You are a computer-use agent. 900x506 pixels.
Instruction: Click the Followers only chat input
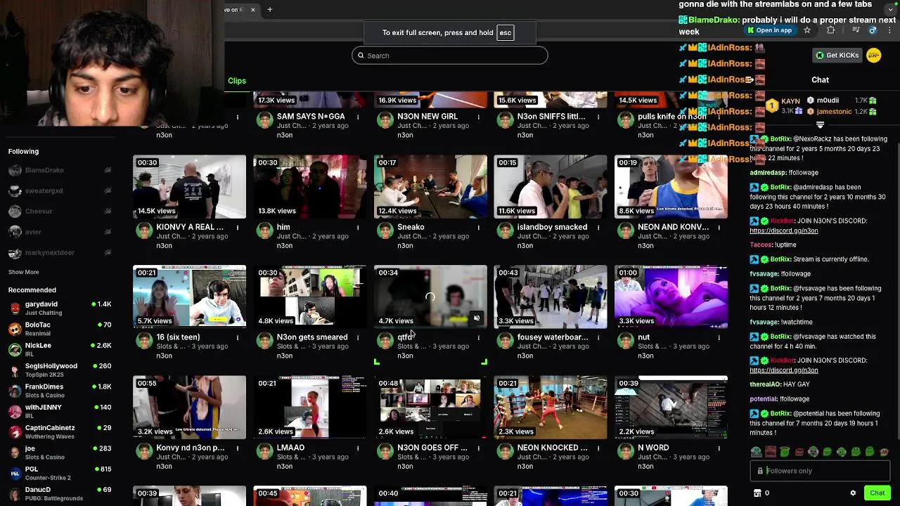point(820,472)
